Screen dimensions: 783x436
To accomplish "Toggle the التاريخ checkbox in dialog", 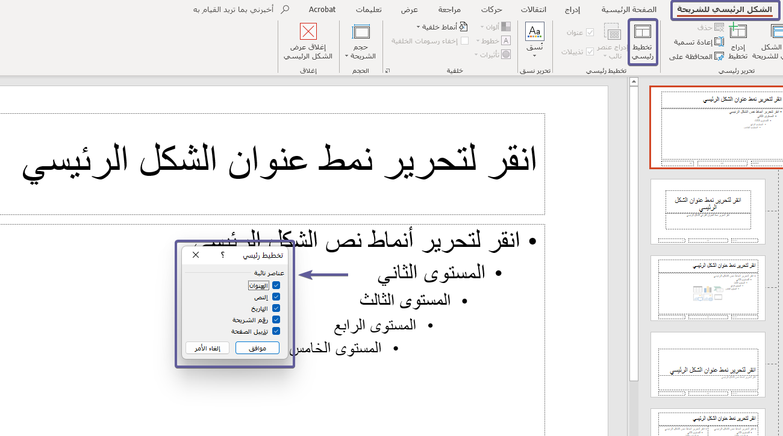I will pyautogui.click(x=276, y=308).
